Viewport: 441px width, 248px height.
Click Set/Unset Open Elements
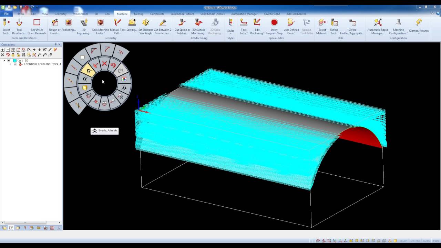pos(37,27)
